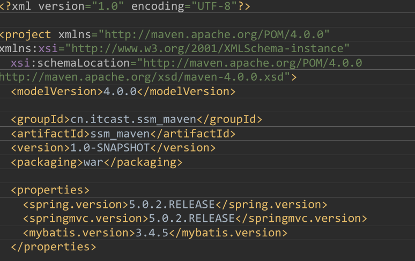Click the xml version value "1.0"

coord(108,6)
